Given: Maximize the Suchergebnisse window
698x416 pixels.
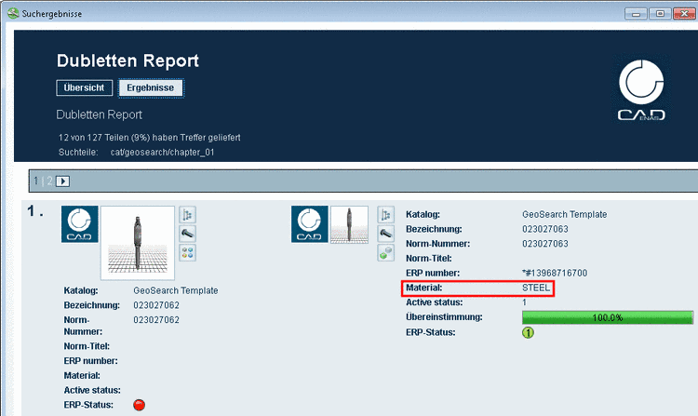Looking at the screenshot, I should pyautogui.click(x=660, y=14).
